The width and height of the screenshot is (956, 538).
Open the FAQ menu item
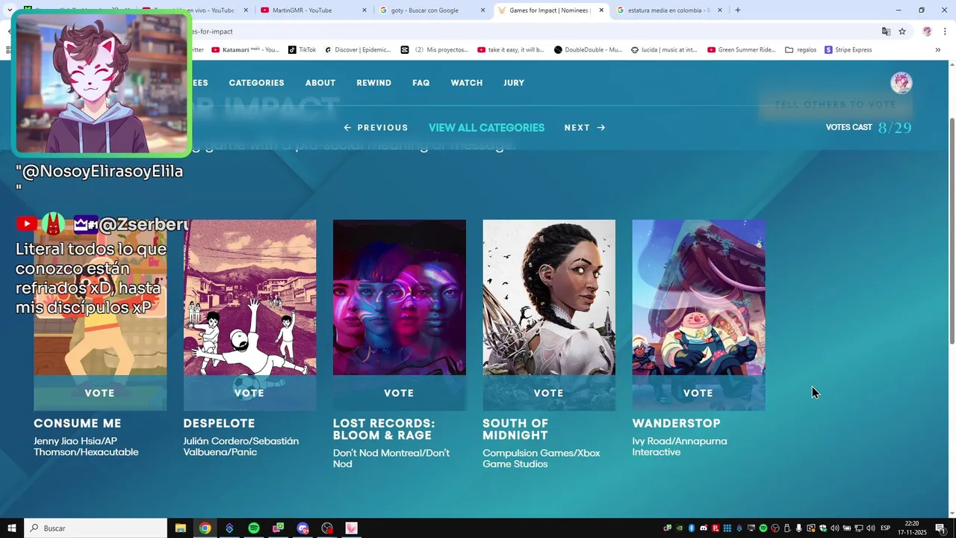point(421,83)
